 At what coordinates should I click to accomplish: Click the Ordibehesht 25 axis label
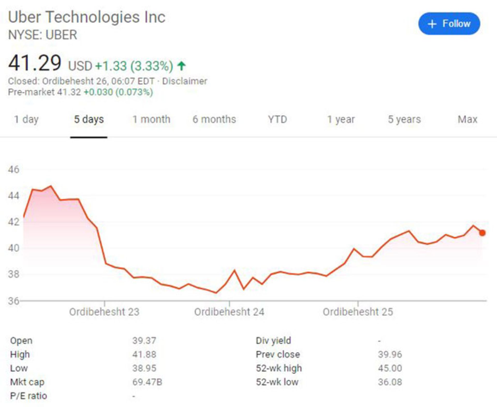358,312
